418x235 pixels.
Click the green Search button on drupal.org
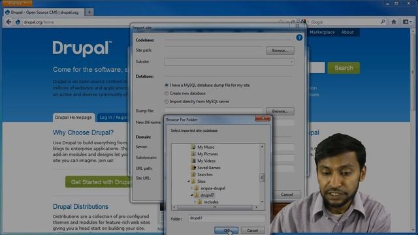tap(344, 68)
